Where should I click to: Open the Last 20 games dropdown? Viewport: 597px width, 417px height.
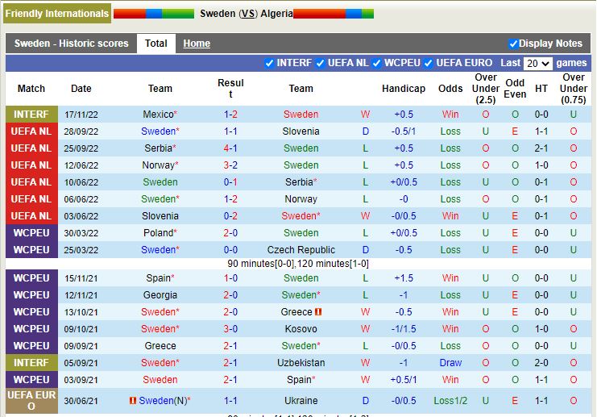point(537,63)
